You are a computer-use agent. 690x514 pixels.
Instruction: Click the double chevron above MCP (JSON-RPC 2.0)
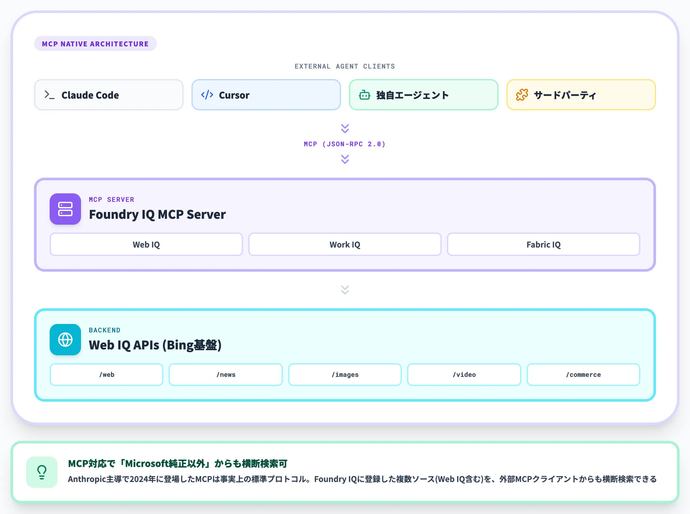[x=345, y=128]
